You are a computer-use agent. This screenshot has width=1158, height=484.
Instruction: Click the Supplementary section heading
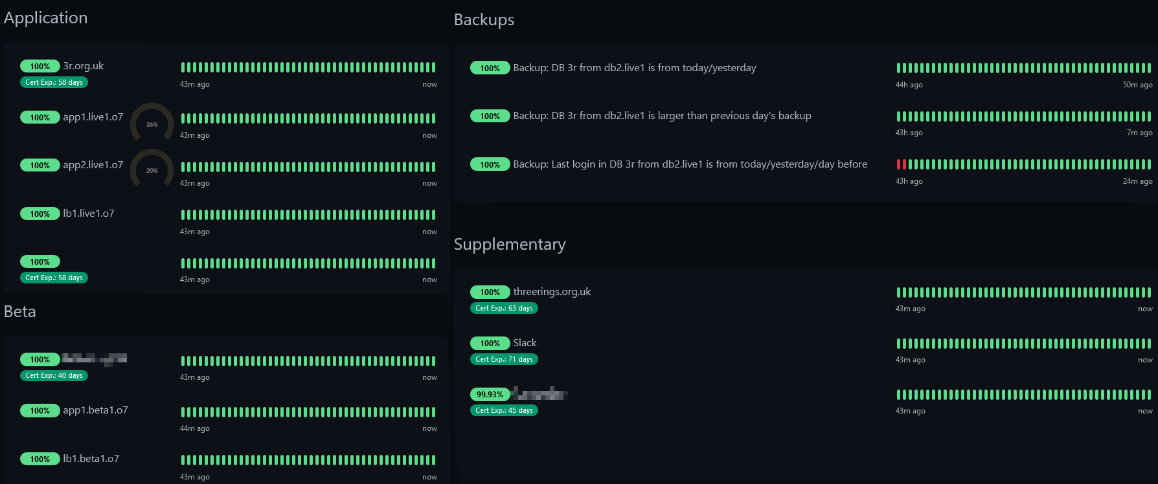[510, 245]
